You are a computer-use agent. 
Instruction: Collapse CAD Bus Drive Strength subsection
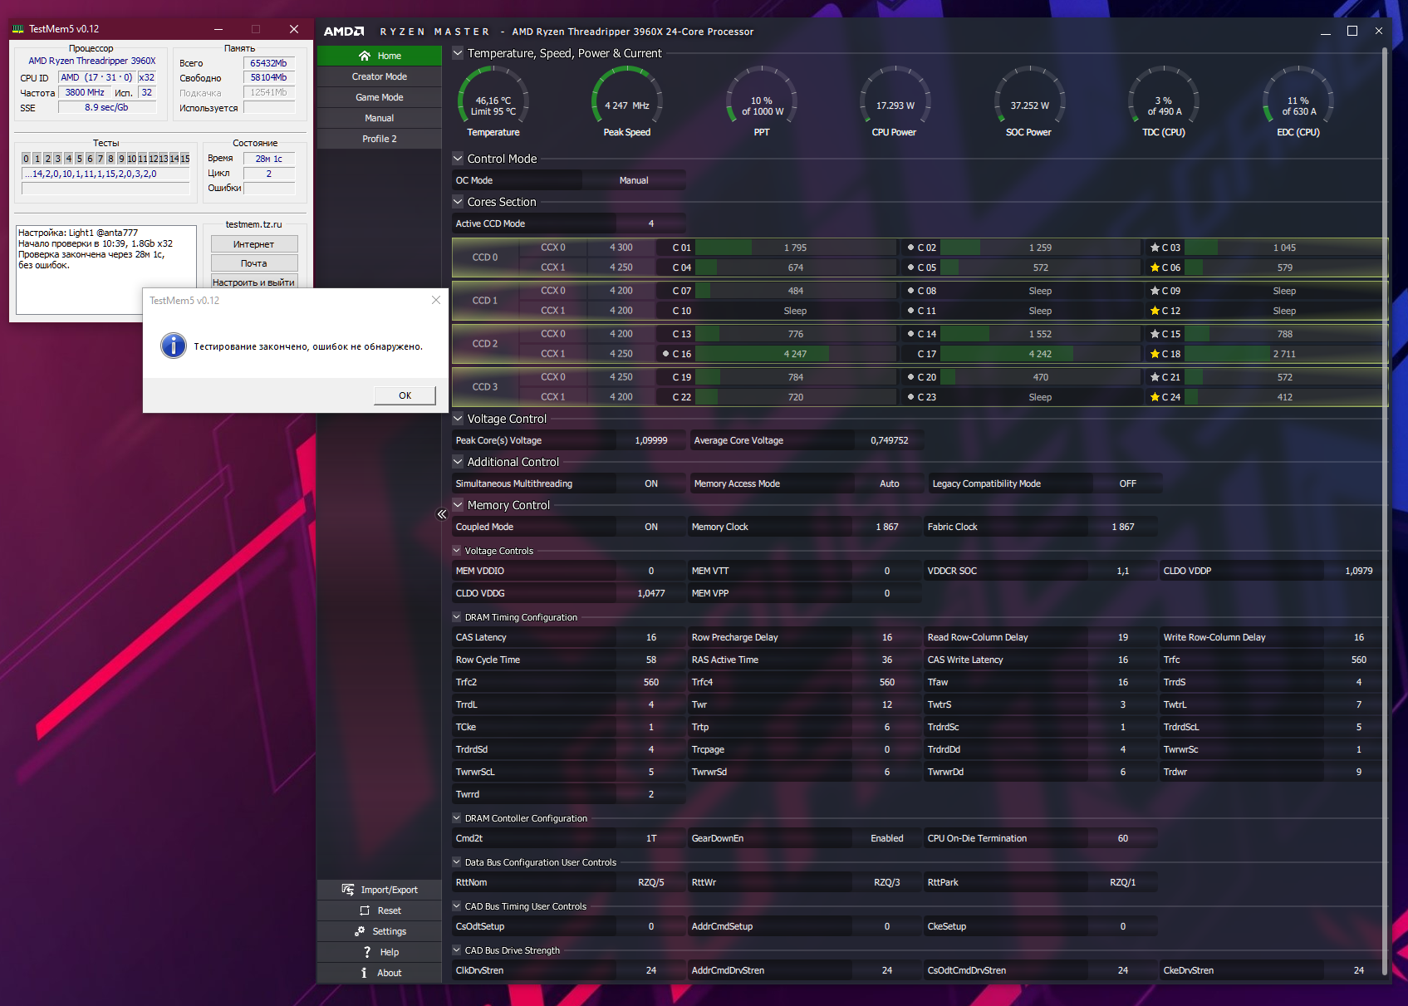(x=457, y=950)
